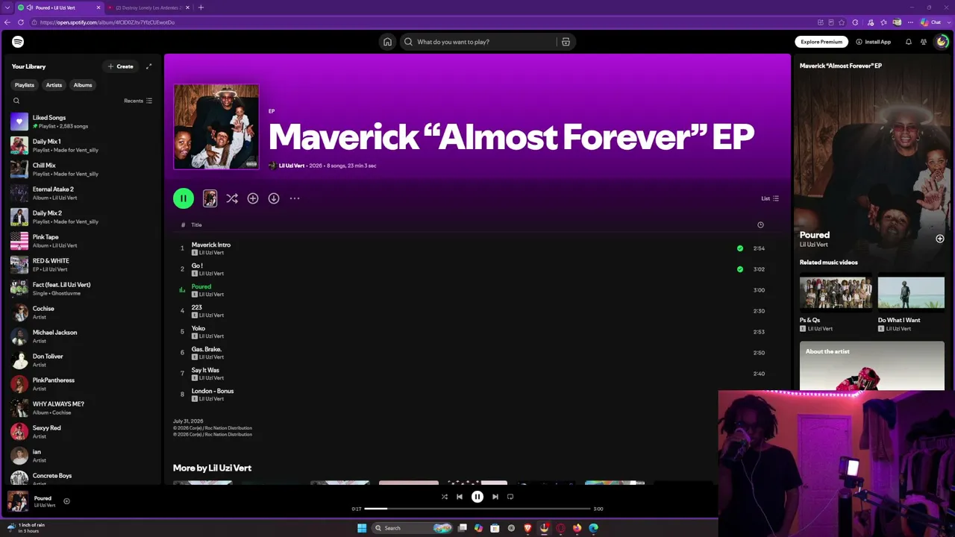This screenshot has width=955, height=537.
Task: Download the EP with the arrow icon
Action: click(274, 198)
